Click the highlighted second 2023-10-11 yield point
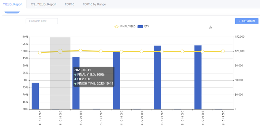This screenshot has height=127, width=260. [x=60, y=52]
